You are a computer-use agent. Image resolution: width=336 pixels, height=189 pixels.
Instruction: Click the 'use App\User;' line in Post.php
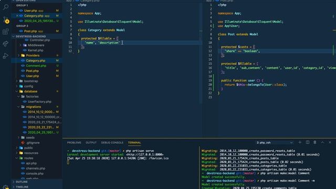pyautogui.click(x=228, y=26)
